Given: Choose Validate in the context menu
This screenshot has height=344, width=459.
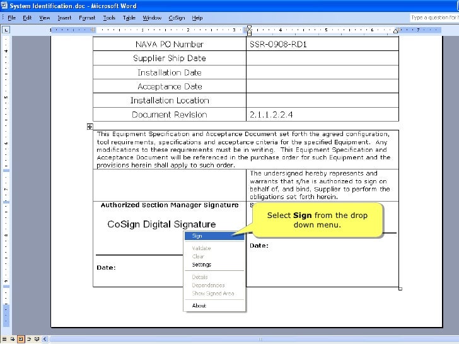Looking at the screenshot, I should (214, 248).
